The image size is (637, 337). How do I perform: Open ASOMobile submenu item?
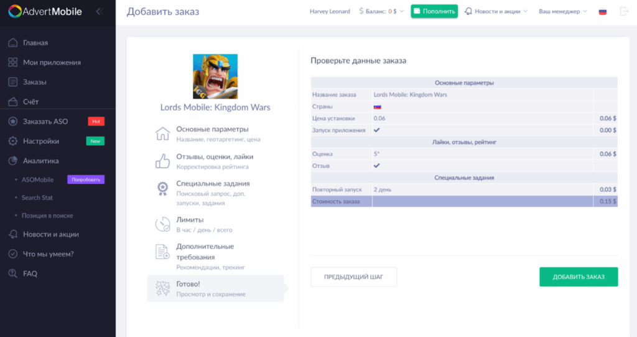(x=38, y=179)
